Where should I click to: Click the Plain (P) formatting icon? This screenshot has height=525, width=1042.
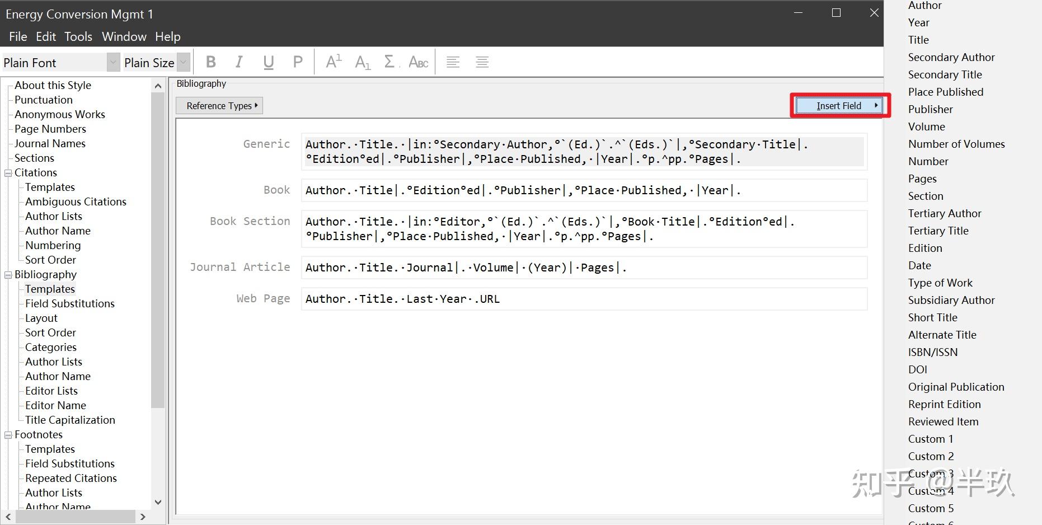point(298,62)
